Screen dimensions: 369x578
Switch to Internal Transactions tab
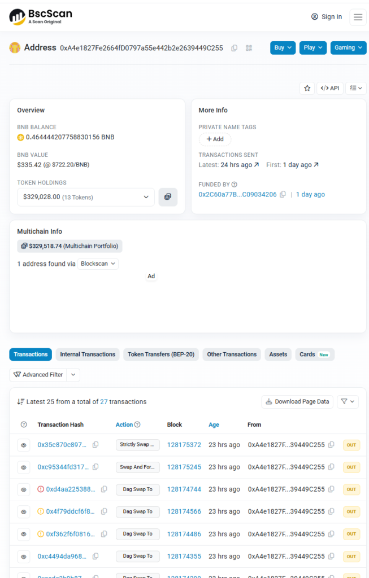88,354
